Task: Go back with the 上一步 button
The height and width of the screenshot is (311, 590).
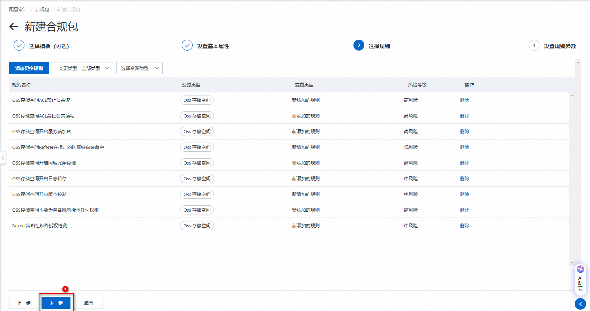Action: pyautogui.click(x=24, y=303)
